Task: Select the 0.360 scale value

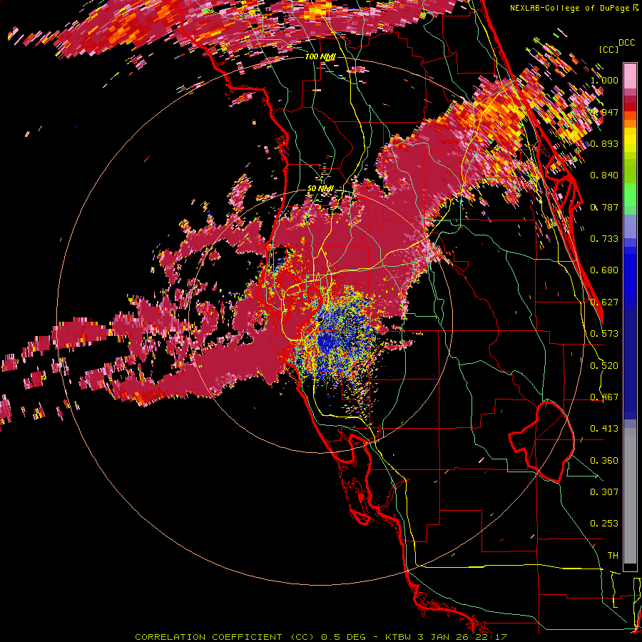Action: (604, 461)
